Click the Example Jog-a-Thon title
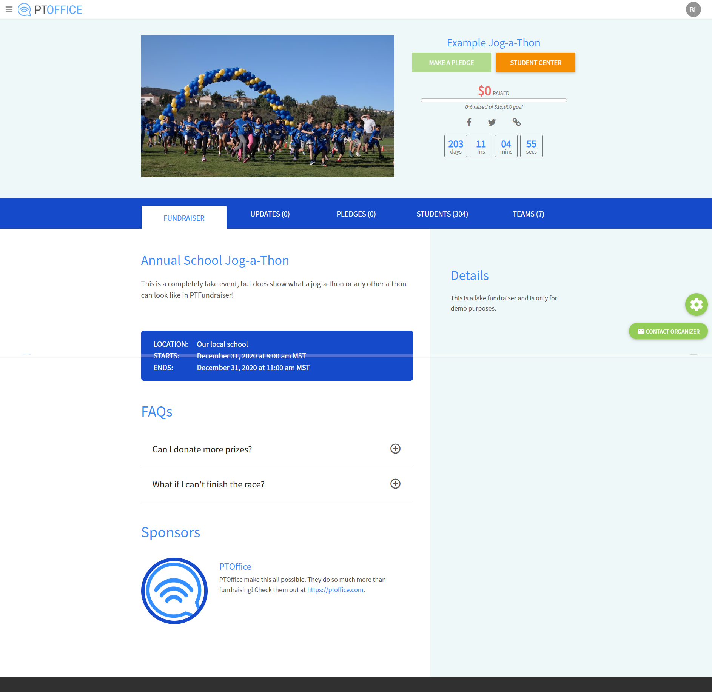 pos(493,43)
